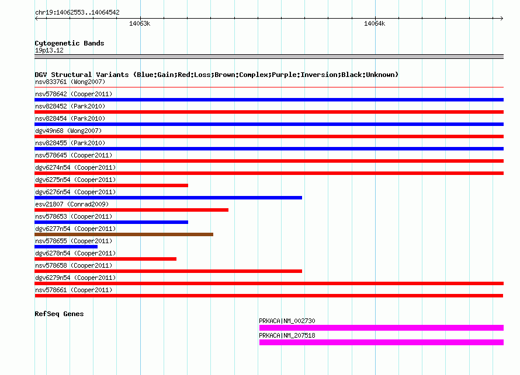This screenshot has width=520, height=375.
Task: Select the nsv828454 (Park2010) label
Action: point(70,118)
